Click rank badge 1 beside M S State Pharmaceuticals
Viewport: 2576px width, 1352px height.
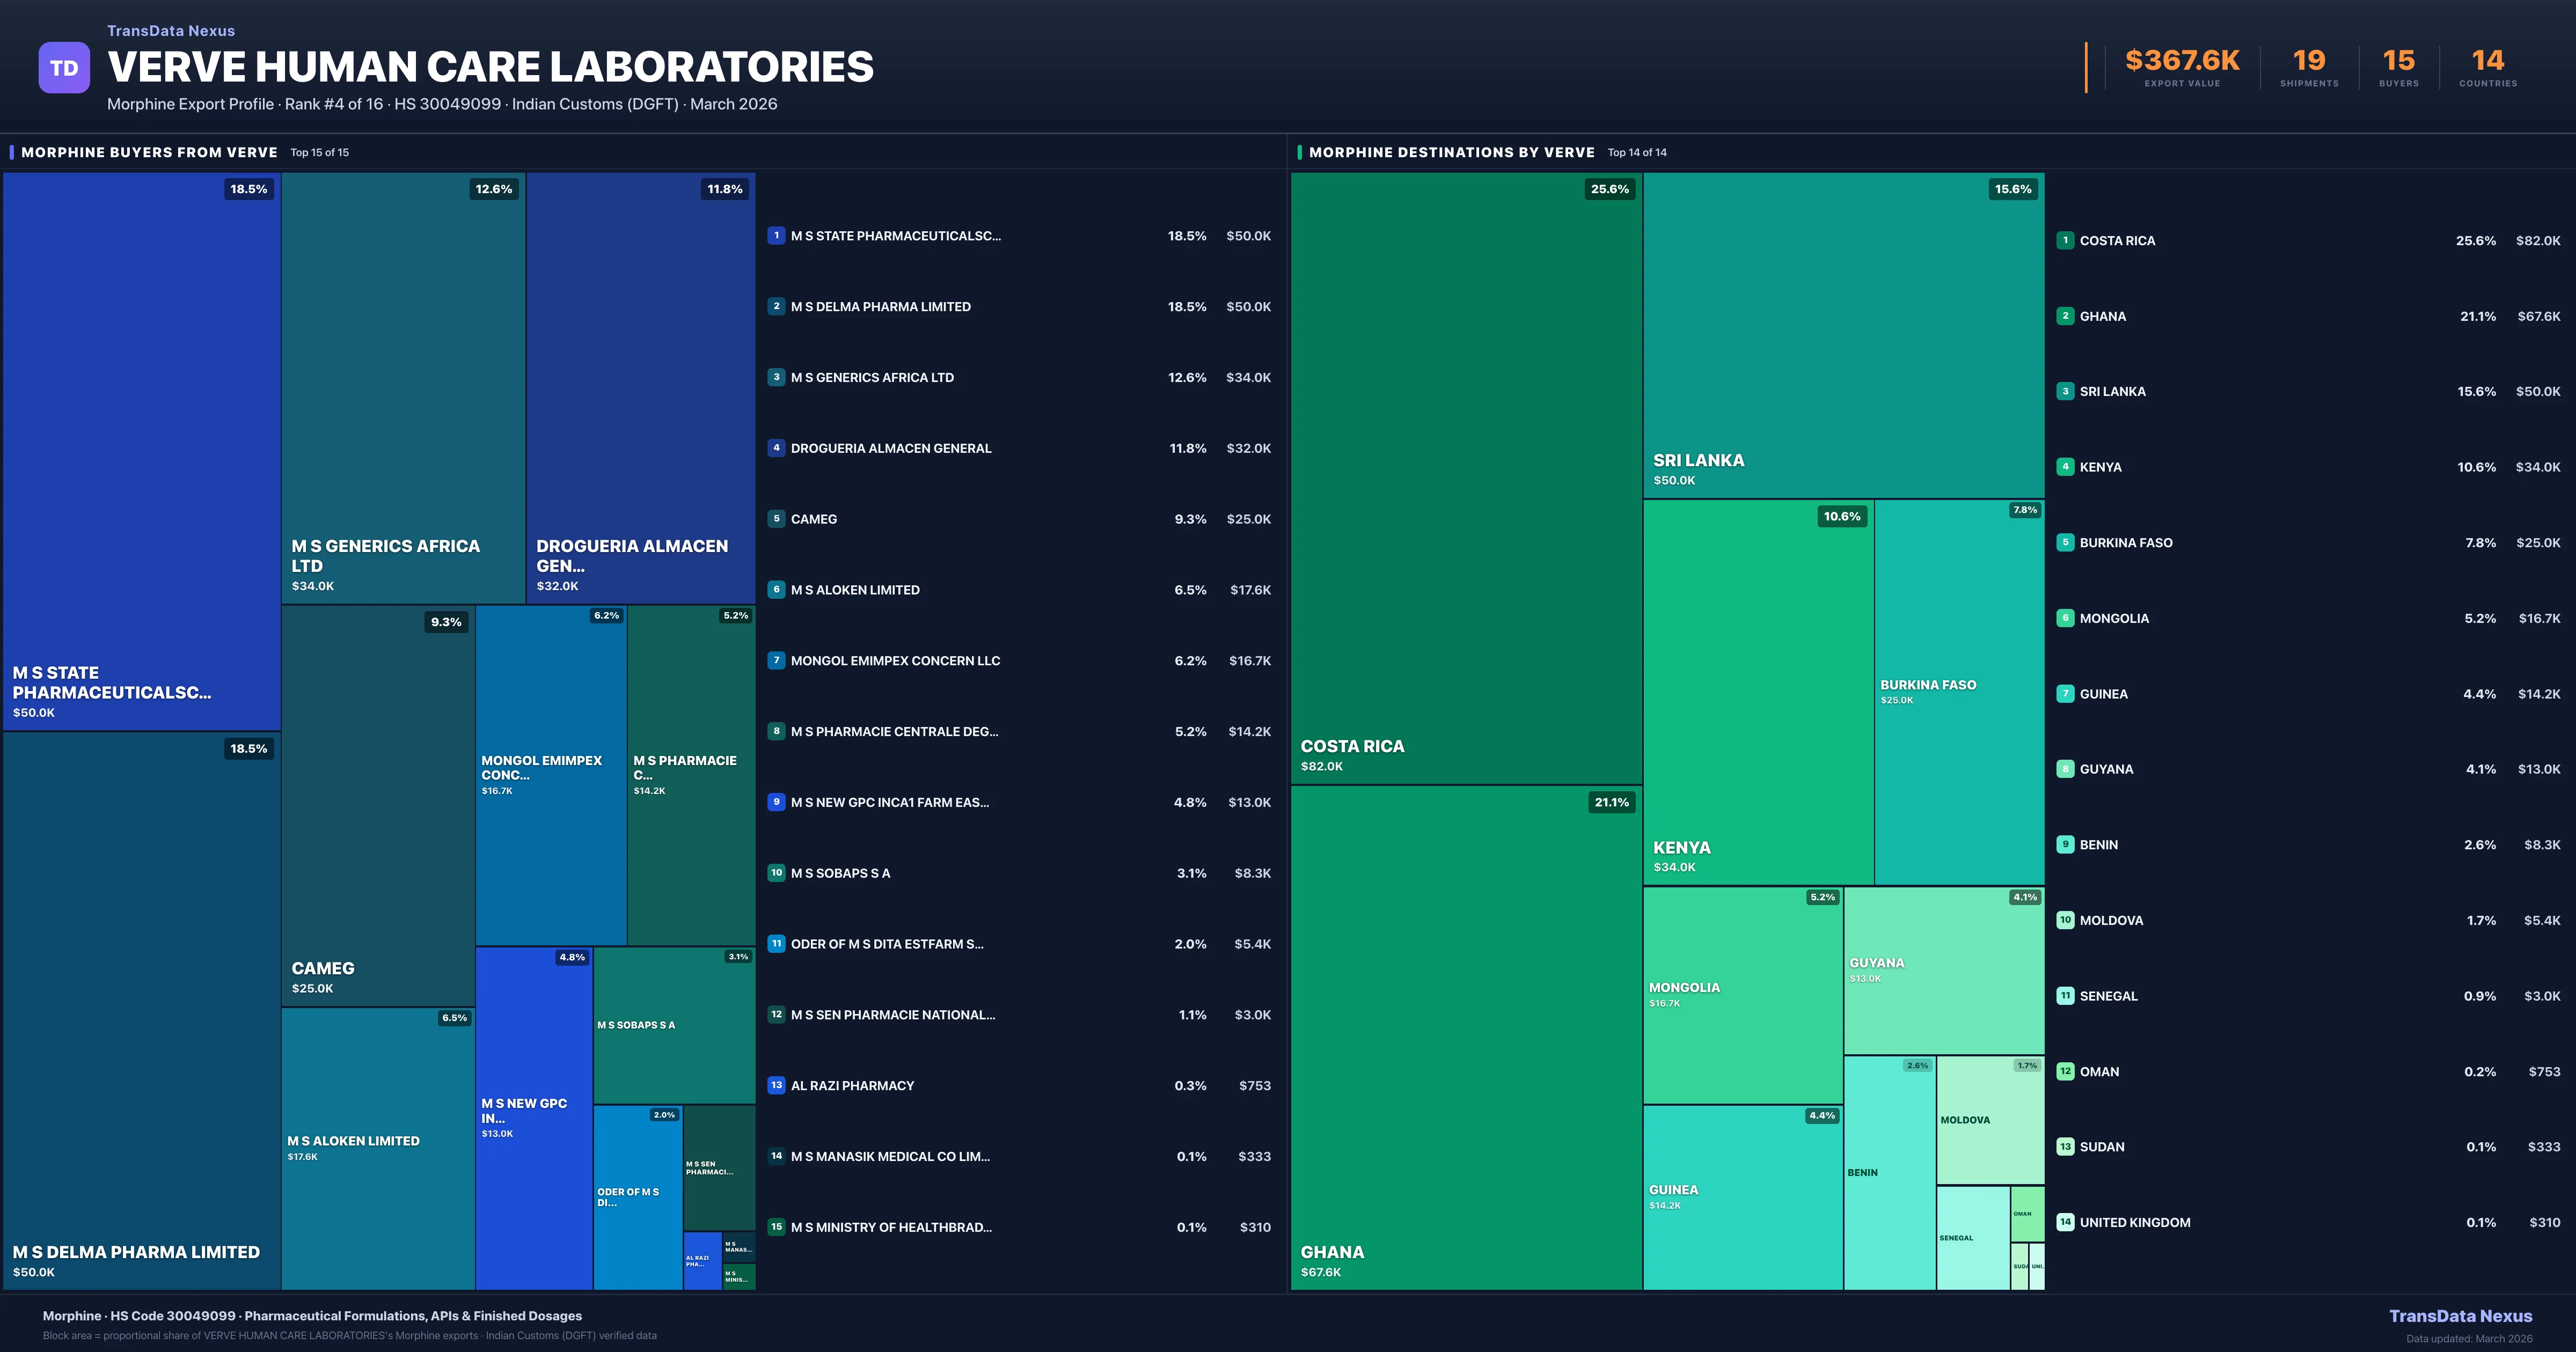click(x=776, y=236)
